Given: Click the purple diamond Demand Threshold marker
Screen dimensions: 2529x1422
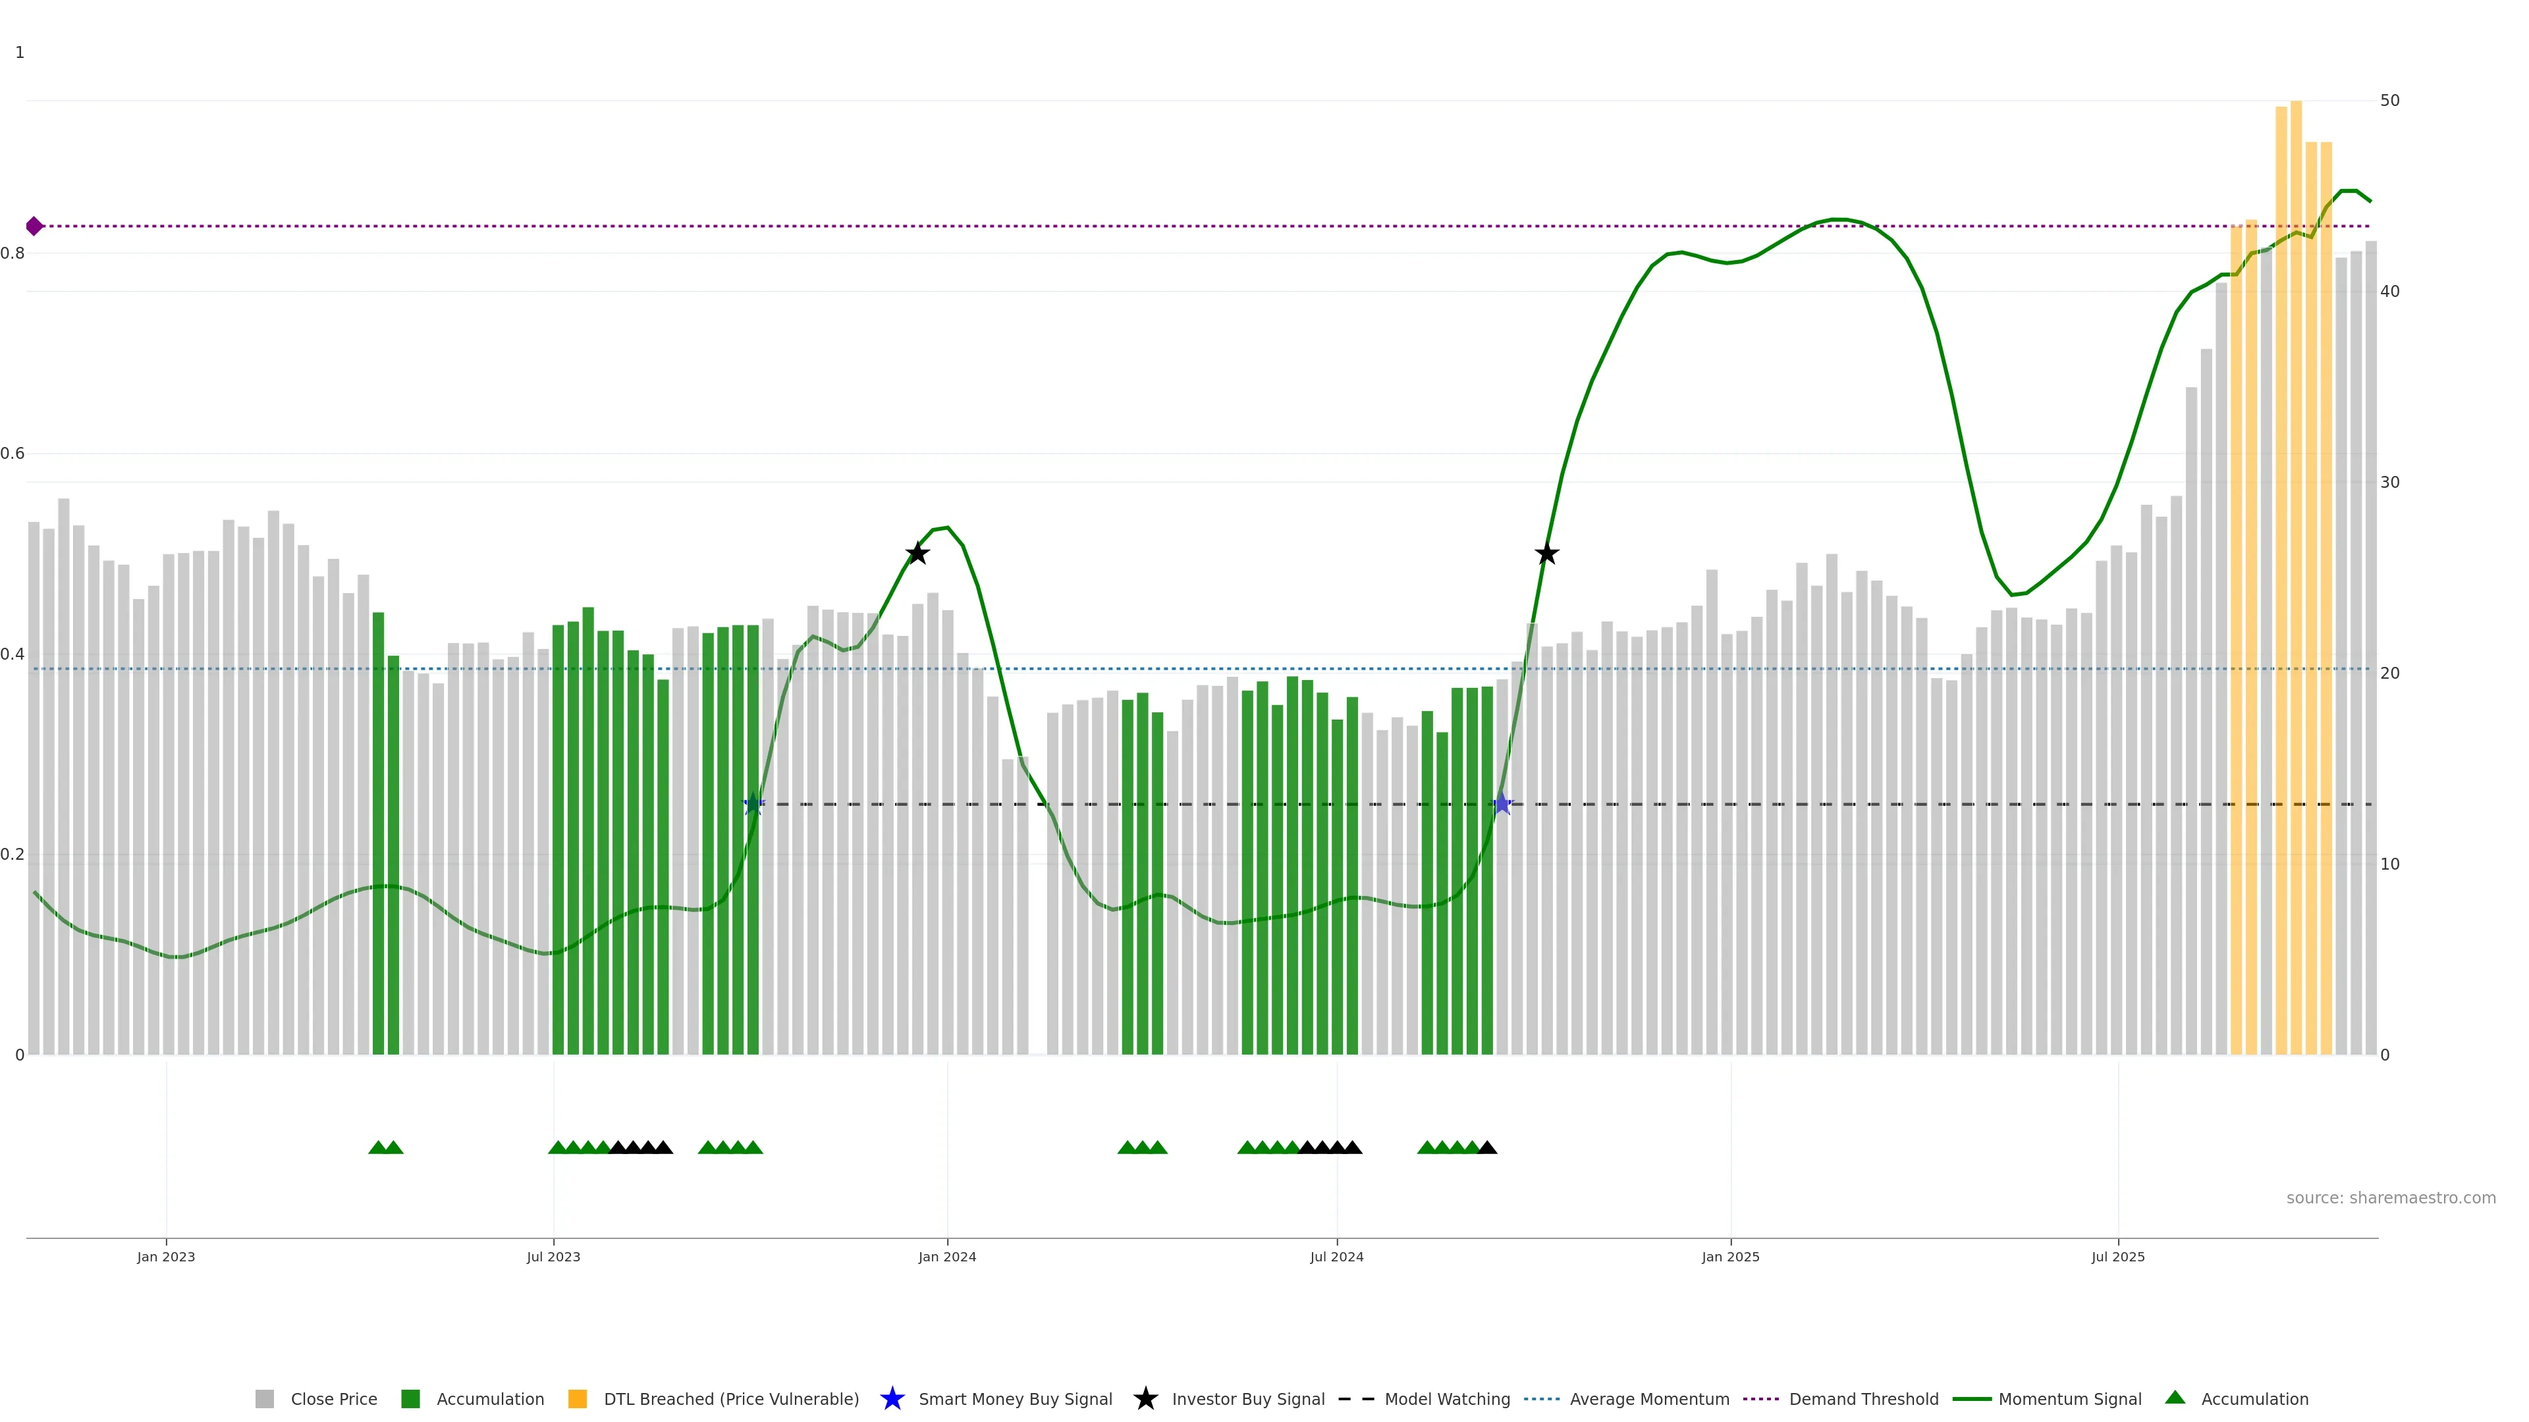Looking at the screenshot, I should point(34,226).
